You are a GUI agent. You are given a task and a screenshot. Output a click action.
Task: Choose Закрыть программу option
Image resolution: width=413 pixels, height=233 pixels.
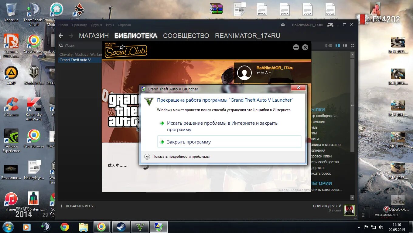point(229,142)
